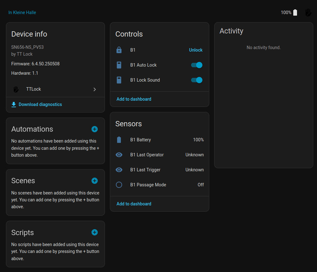
Task: Click Download diagnostics link
Action: pos(40,104)
